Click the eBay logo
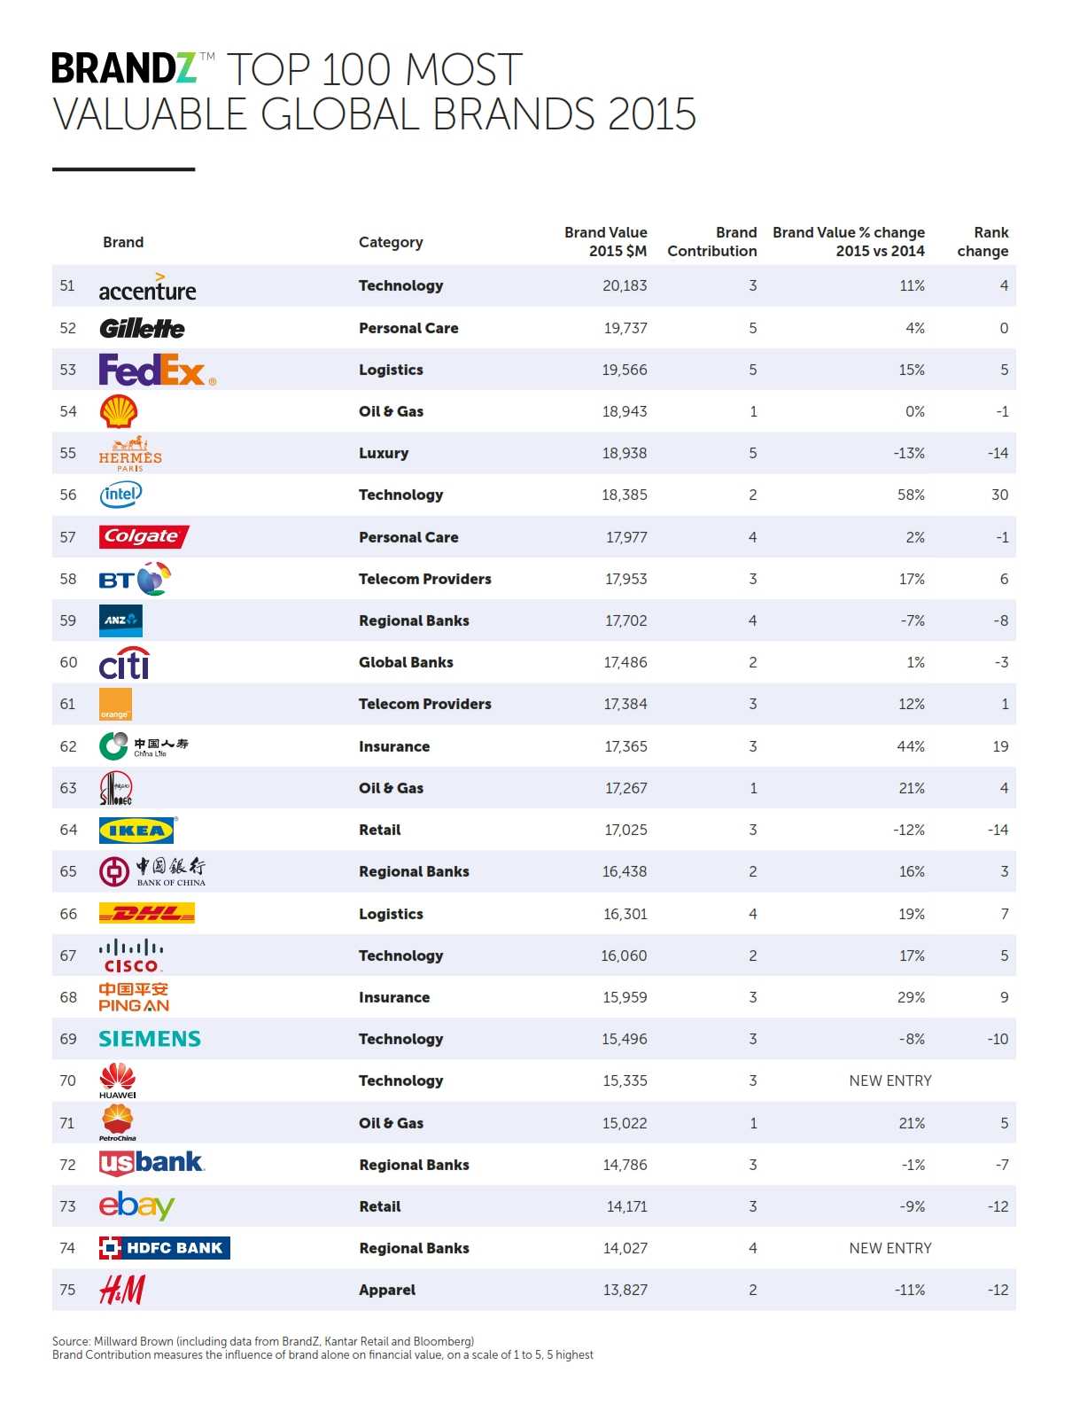1072x1412 pixels. (136, 1206)
